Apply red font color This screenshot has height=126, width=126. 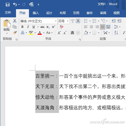click(x=40, y=33)
